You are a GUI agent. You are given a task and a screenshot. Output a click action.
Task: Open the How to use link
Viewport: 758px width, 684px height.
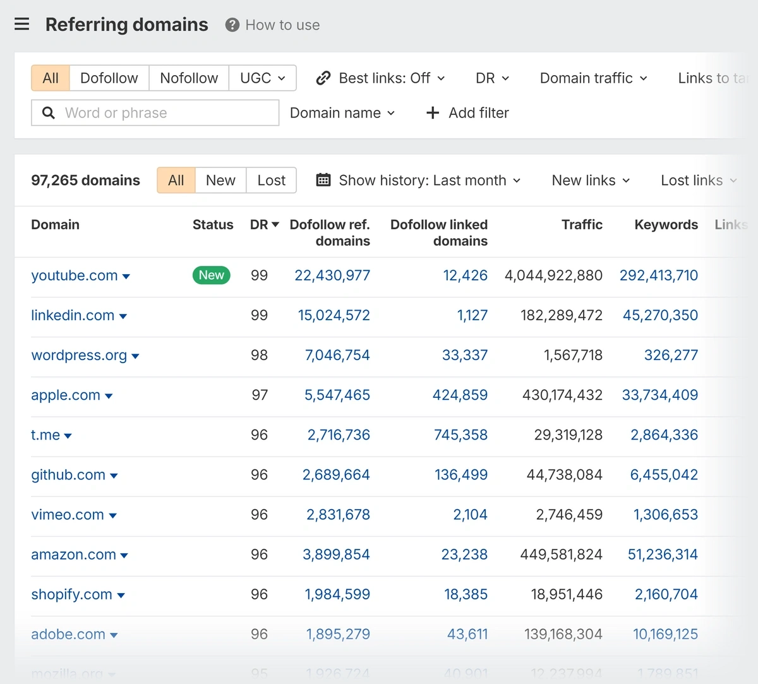click(282, 25)
